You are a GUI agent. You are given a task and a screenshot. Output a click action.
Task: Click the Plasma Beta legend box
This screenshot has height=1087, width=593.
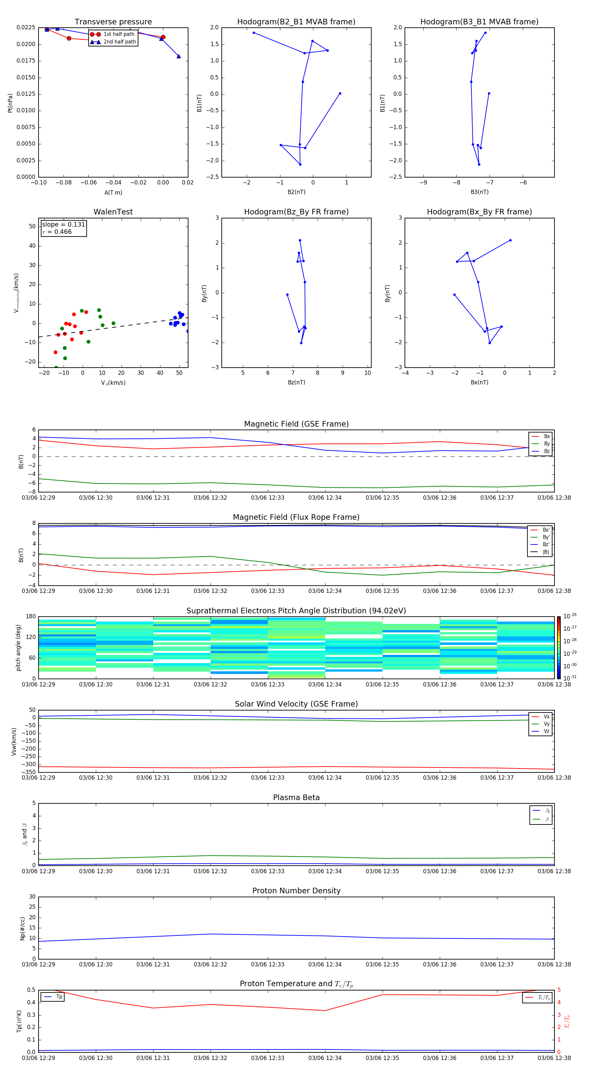(541, 815)
